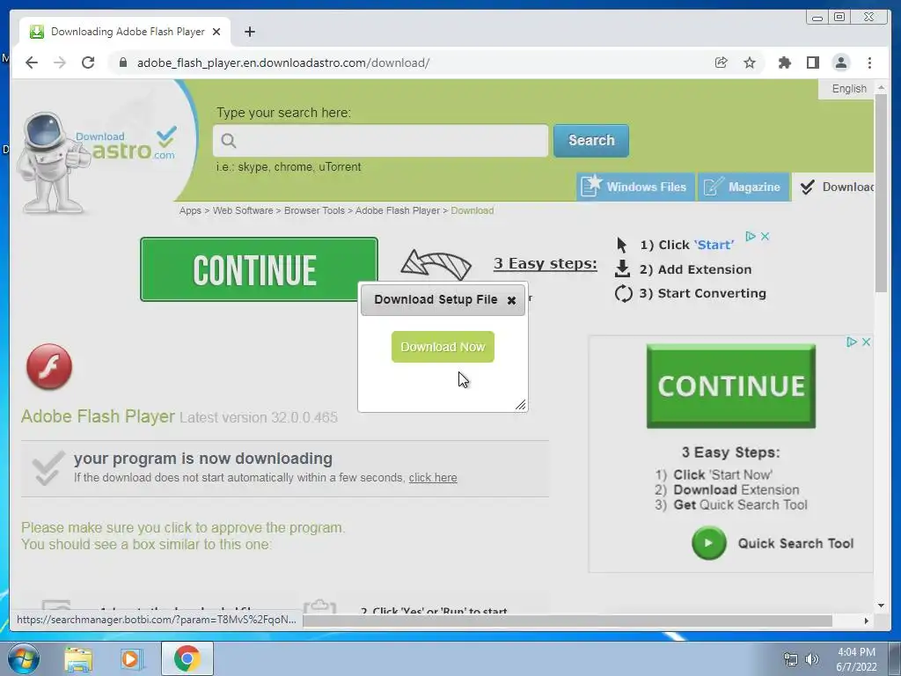Click the Chrome taskbar icon
Image resolution: width=901 pixels, height=676 pixels.
click(x=187, y=658)
